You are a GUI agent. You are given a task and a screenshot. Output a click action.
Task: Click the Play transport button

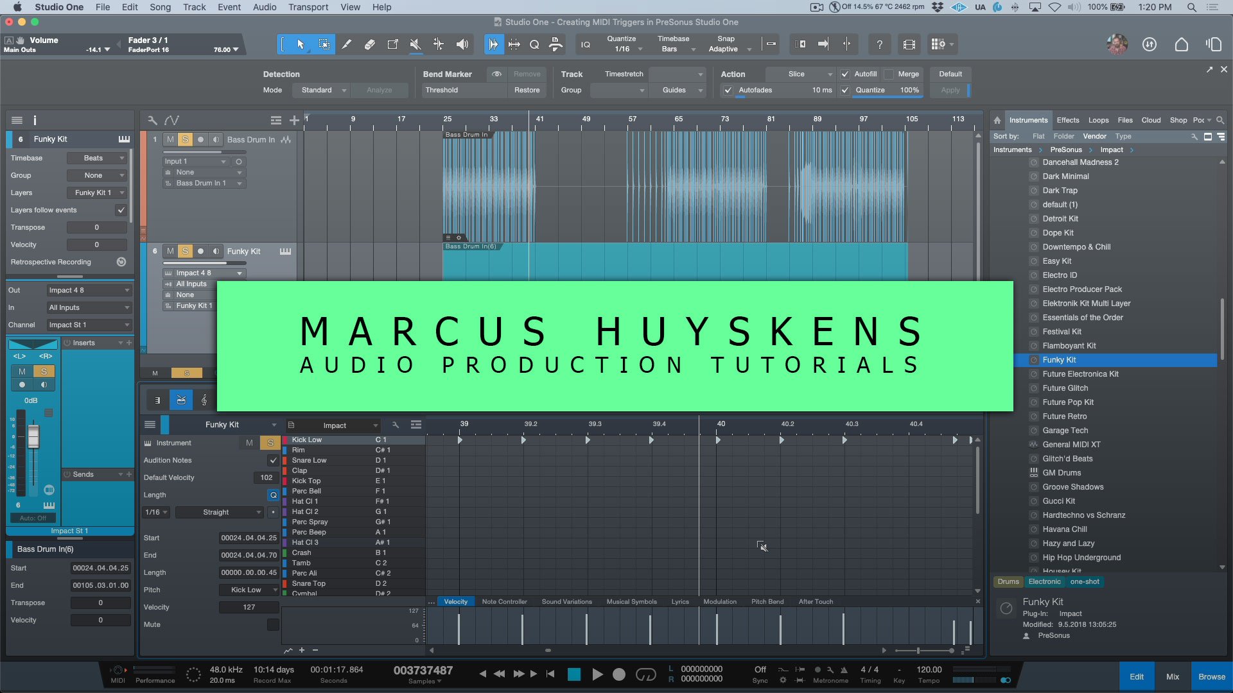coord(597,674)
